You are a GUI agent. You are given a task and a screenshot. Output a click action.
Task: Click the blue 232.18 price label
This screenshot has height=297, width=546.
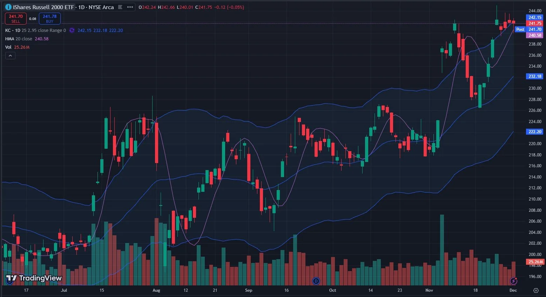pos(535,76)
